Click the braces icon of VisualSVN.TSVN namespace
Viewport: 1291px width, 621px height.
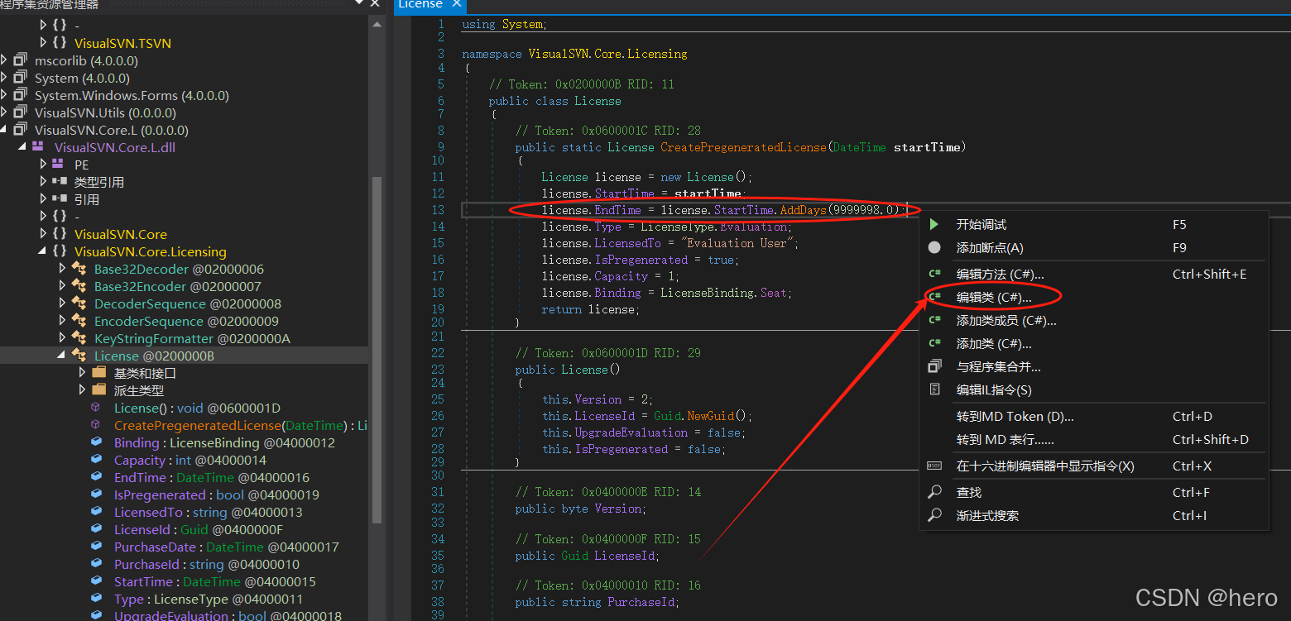(59, 42)
